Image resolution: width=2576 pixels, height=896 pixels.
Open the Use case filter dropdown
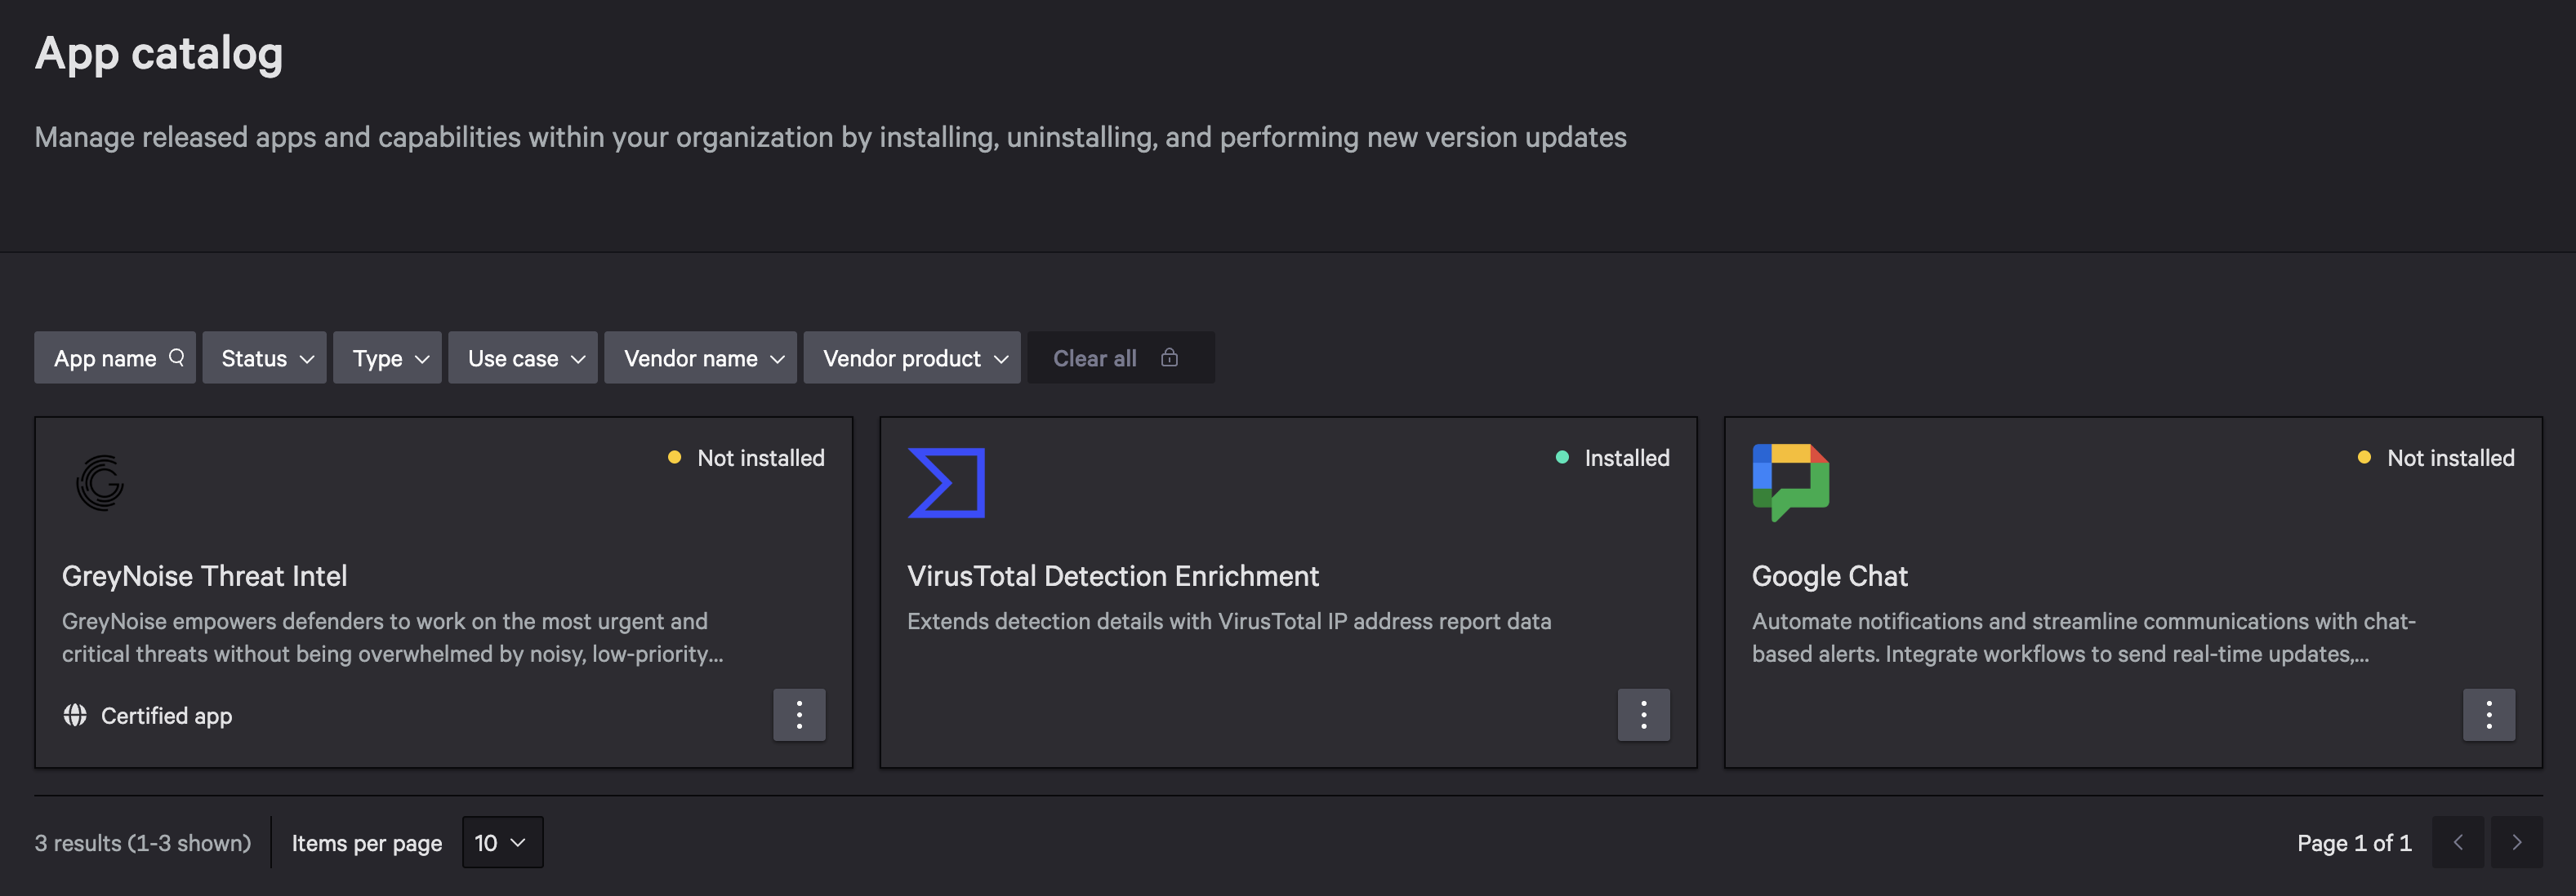[x=522, y=357]
